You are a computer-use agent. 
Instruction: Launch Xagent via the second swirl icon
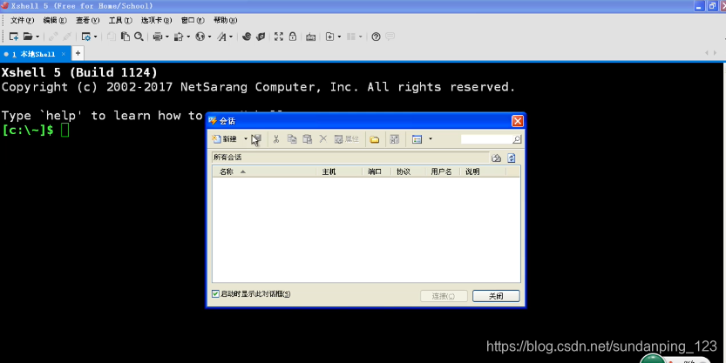(x=261, y=37)
